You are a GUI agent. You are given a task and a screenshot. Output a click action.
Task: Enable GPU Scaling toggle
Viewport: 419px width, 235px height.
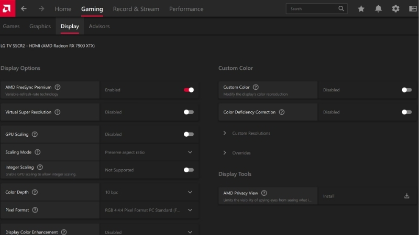click(189, 134)
